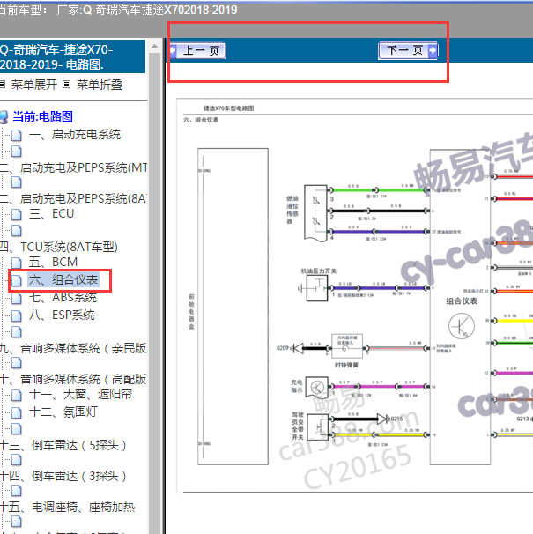Open 五、BCM diagram
The image size is (533, 534).
pos(53,262)
